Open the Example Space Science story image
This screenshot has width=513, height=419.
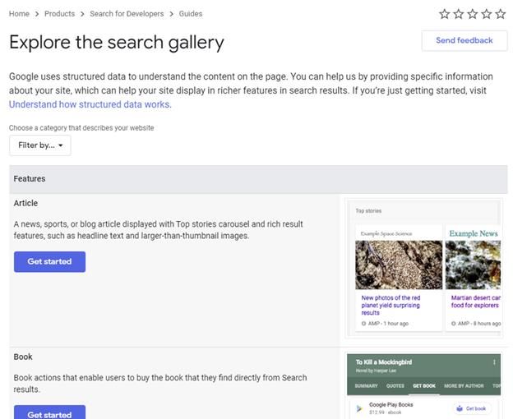click(x=399, y=265)
